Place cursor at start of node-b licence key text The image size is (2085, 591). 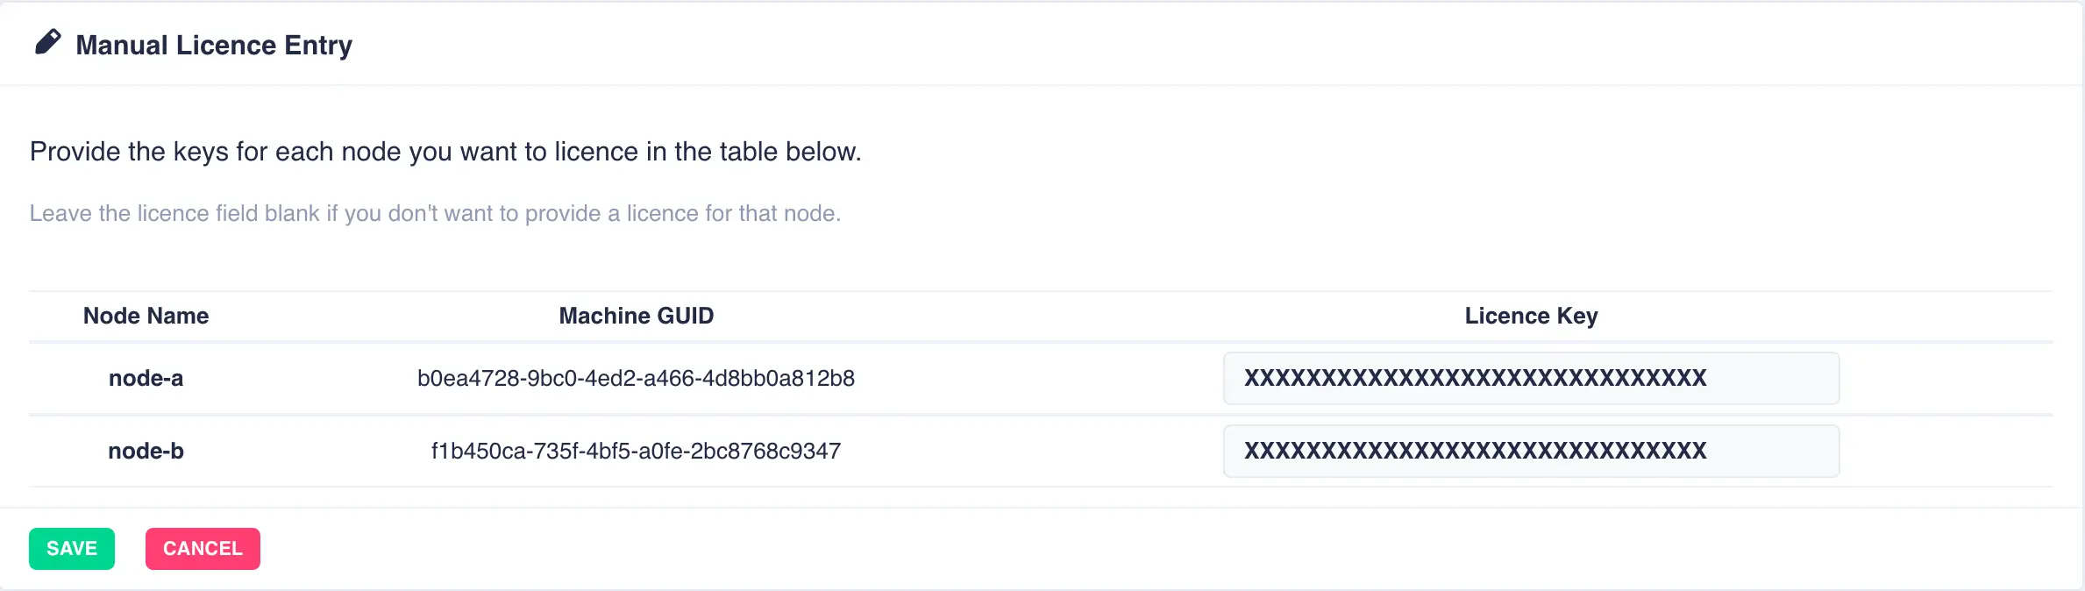[x=1245, y=451]
